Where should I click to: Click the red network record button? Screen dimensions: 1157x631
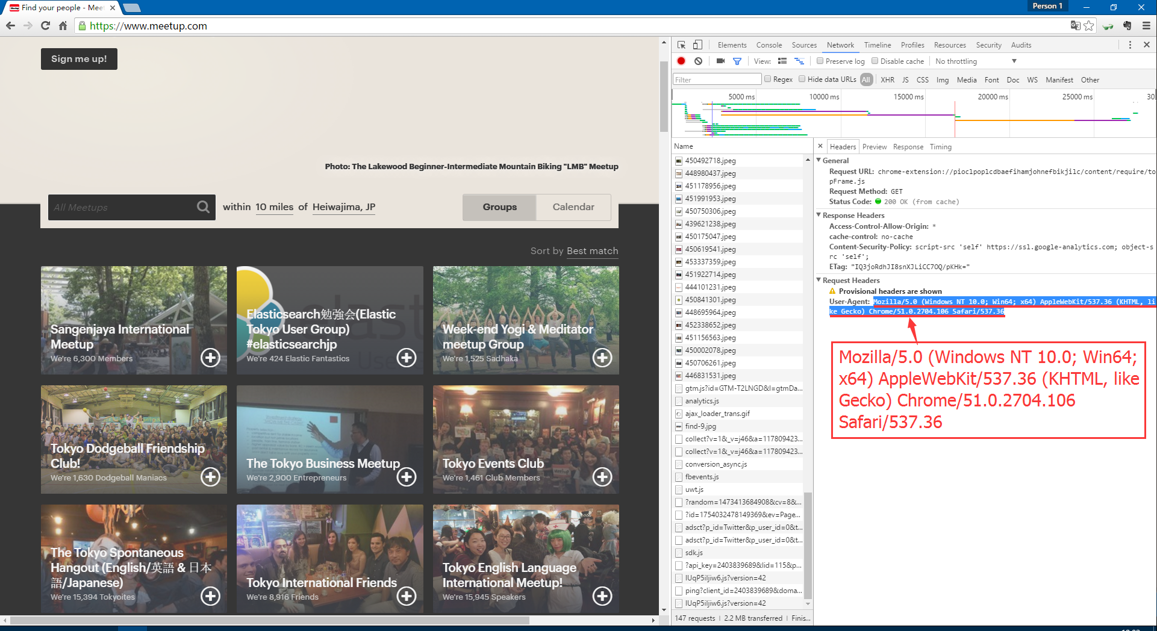pos(681,61)
